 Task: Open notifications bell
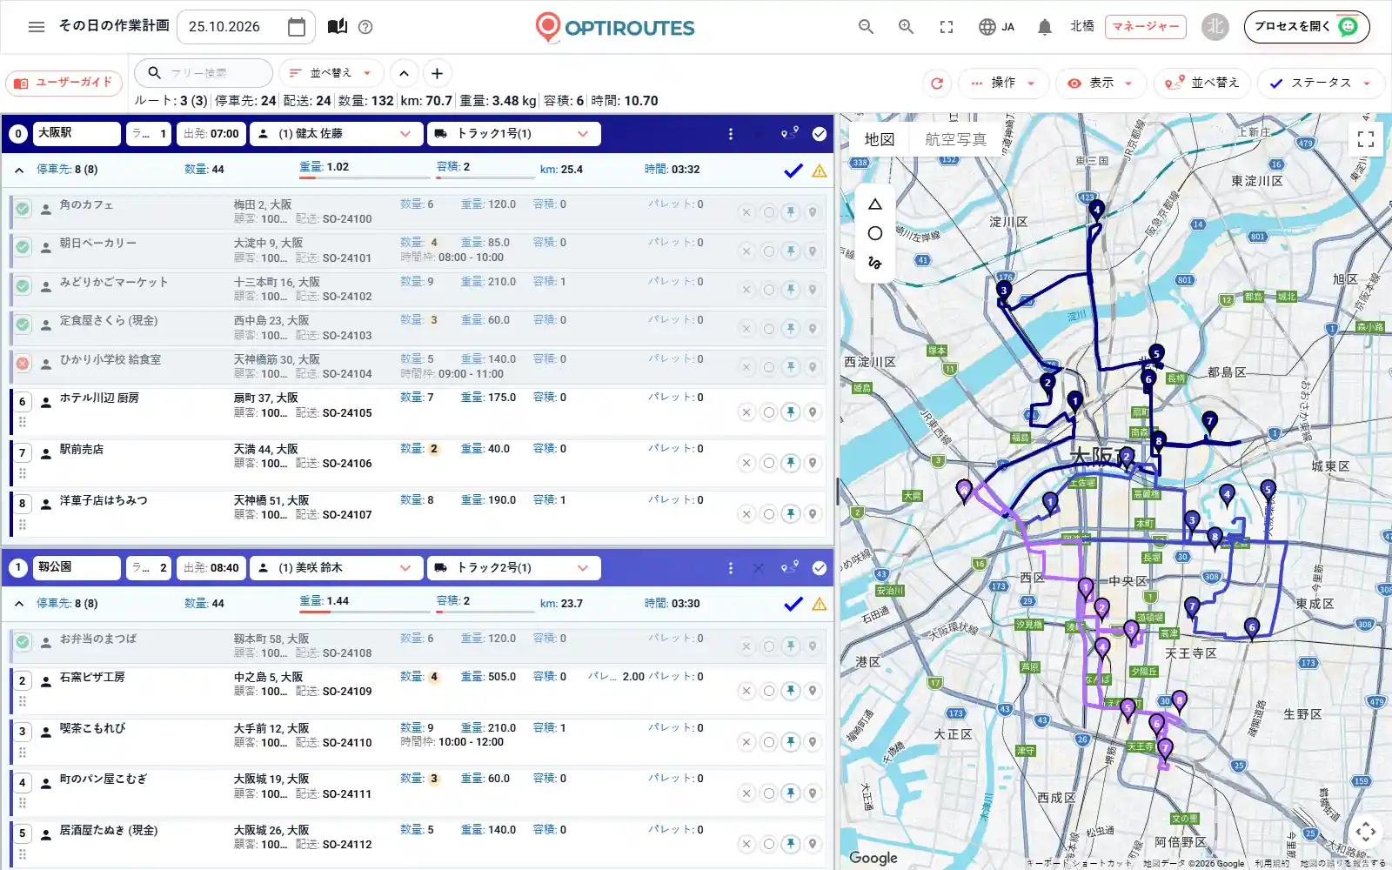coord(1045,27)
